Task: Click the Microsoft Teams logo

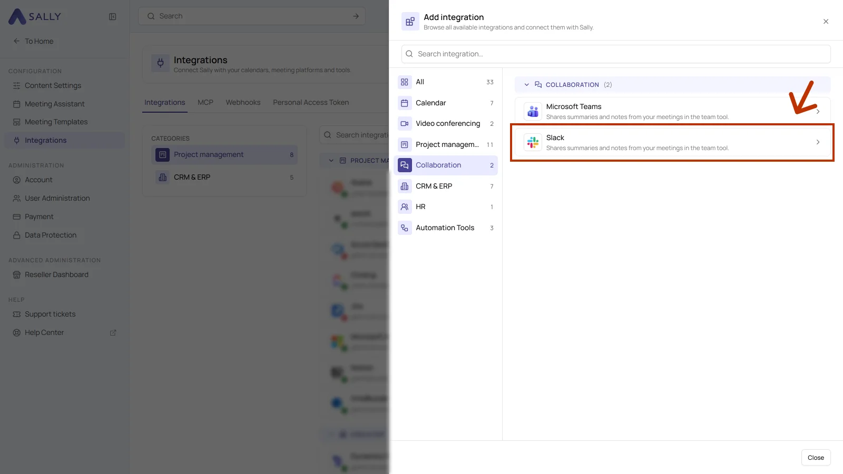Action: point(533,111)
